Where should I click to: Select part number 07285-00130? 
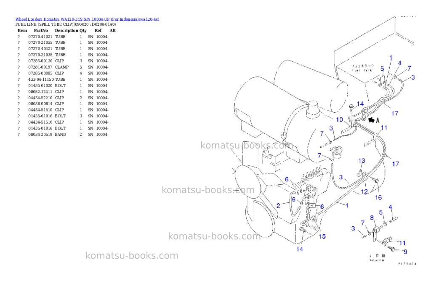(x=40, y=61)
